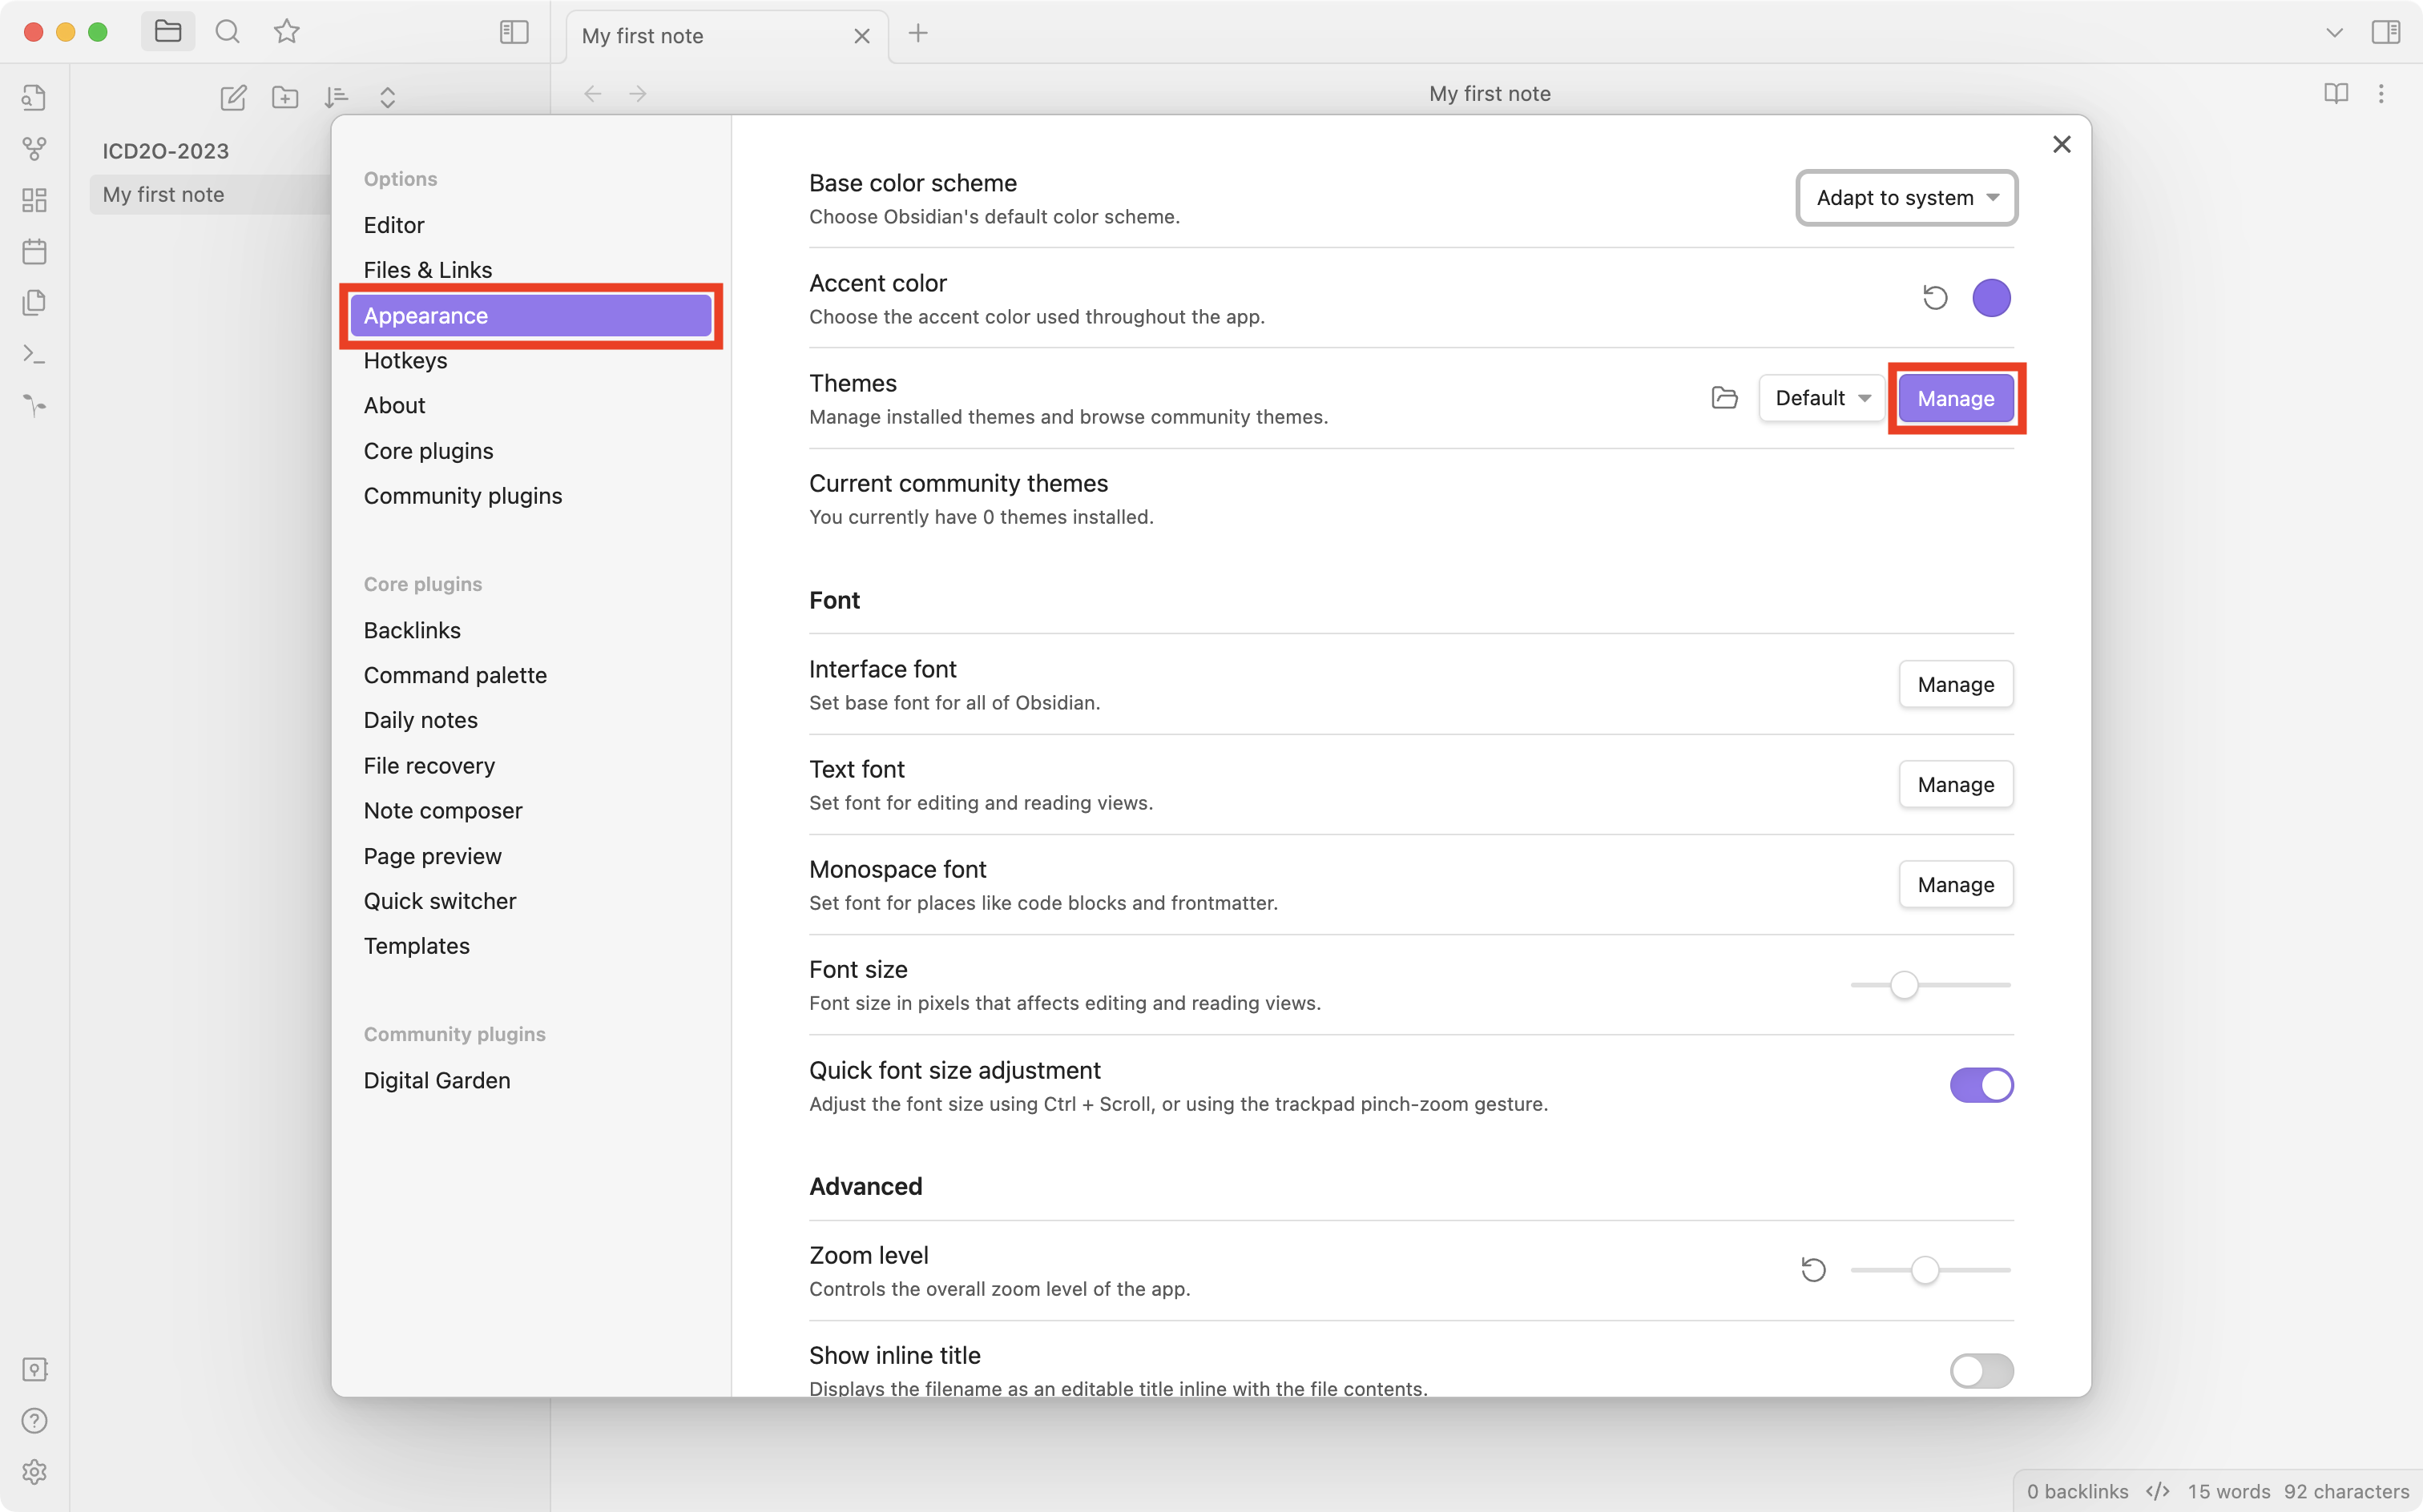The height and width of the screenshot is (1512, 2423).
Task: Open the Default themes dropdown
Action: 1822,398
